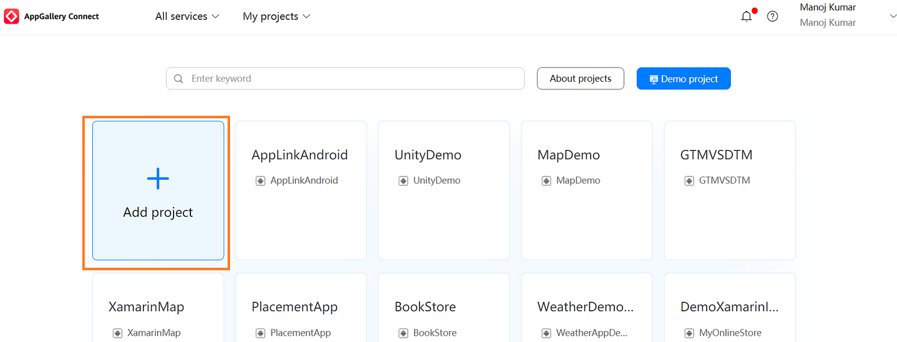Select the WeatherAppDe... app name text

[x=592, y=333]
